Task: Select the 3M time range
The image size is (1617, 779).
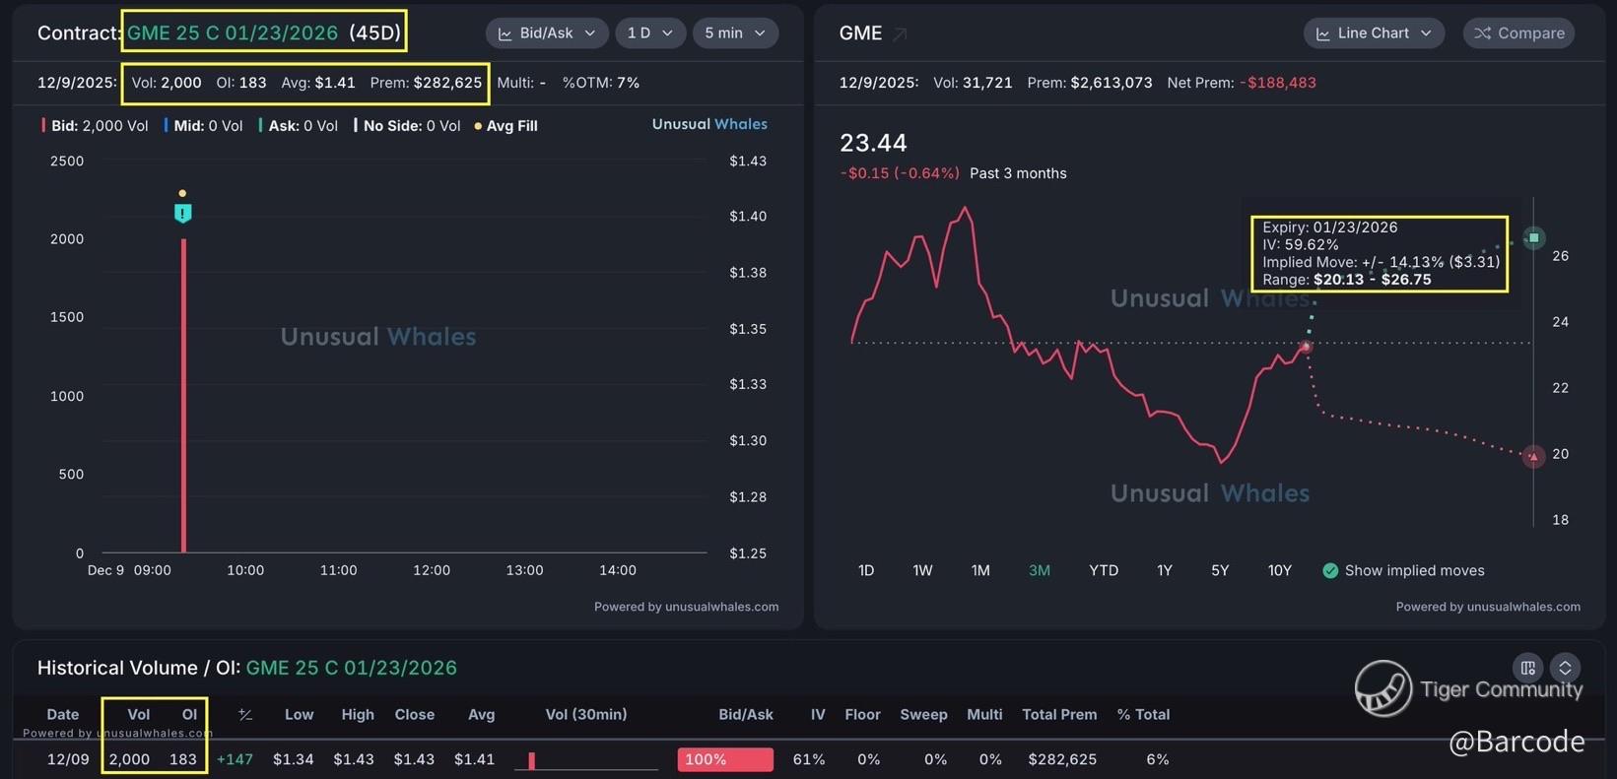Action: click(1040, 571)
